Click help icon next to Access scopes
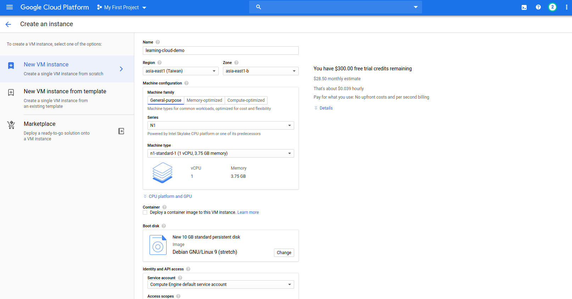This screenshot has width=572, height=299. [178, 296]
